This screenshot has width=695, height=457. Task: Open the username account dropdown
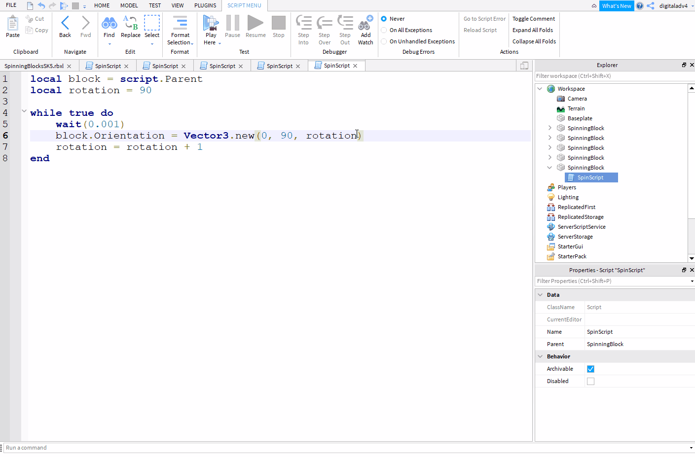(692, 6)
